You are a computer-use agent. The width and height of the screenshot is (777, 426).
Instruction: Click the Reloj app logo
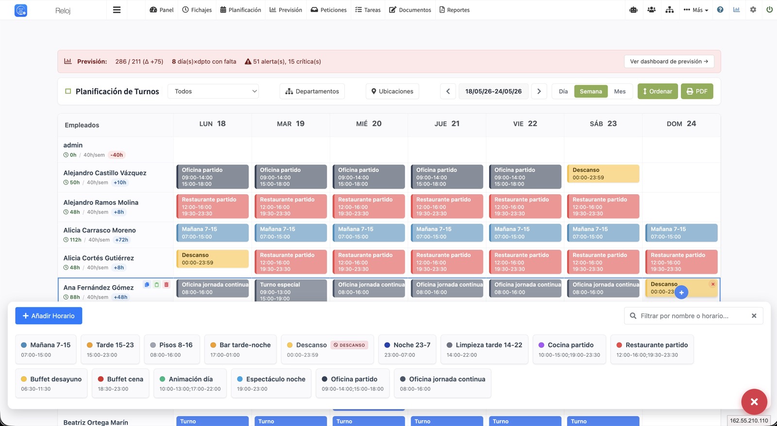(x=21, y=10)
